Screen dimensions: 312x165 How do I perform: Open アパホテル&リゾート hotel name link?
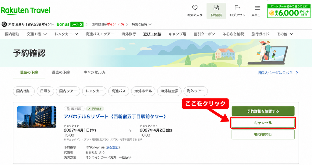tap(115, 116)
